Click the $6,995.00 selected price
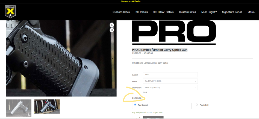259x119 pixels. tap(137, 98)
